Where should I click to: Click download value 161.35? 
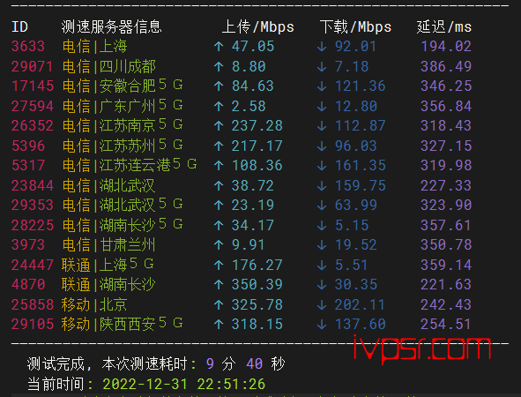(x=361, y=165)
